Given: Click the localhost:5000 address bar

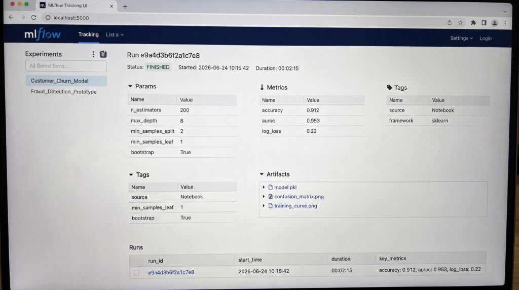Looking at the screenshot, I should pyautogui.click(x=71, y=18).
